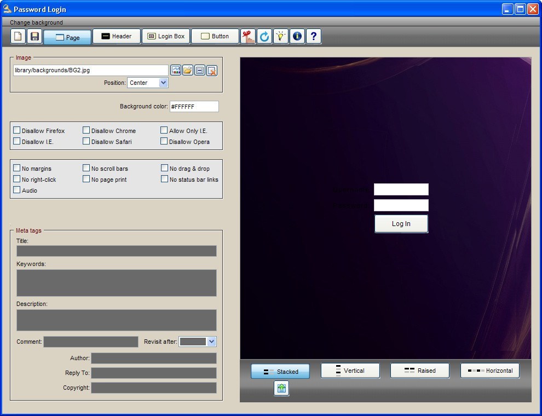Click the red ribbon reminder icon
This screenshot has height=416, width=542.
pyautogui.click(x=247, y=36)
